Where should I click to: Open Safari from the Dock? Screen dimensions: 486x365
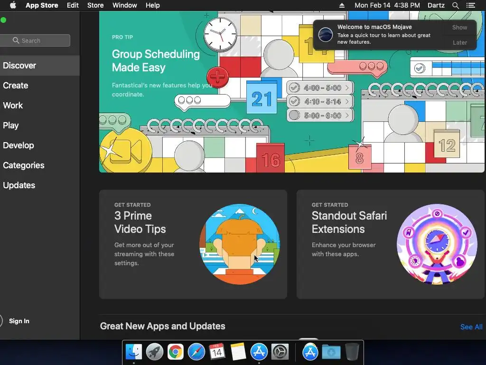(x=196, y=352)
